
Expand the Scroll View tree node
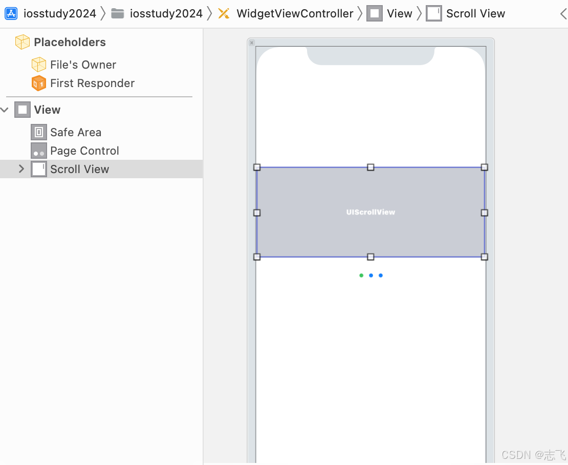click(x=21, y=169)
